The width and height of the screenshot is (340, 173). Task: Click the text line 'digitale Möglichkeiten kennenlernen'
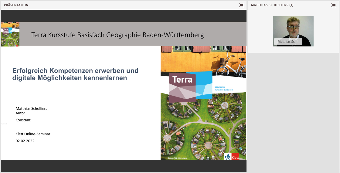[x=70, y=78]
